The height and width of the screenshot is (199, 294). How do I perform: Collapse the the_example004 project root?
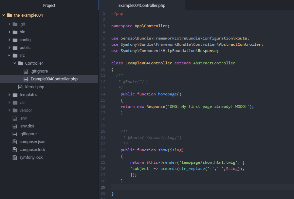4,15
